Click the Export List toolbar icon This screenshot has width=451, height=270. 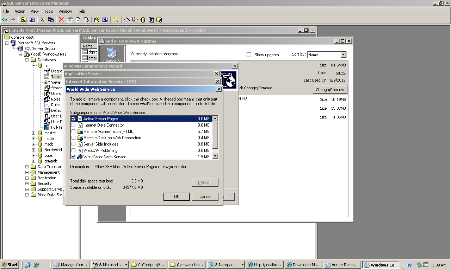[x=86, y=20]
